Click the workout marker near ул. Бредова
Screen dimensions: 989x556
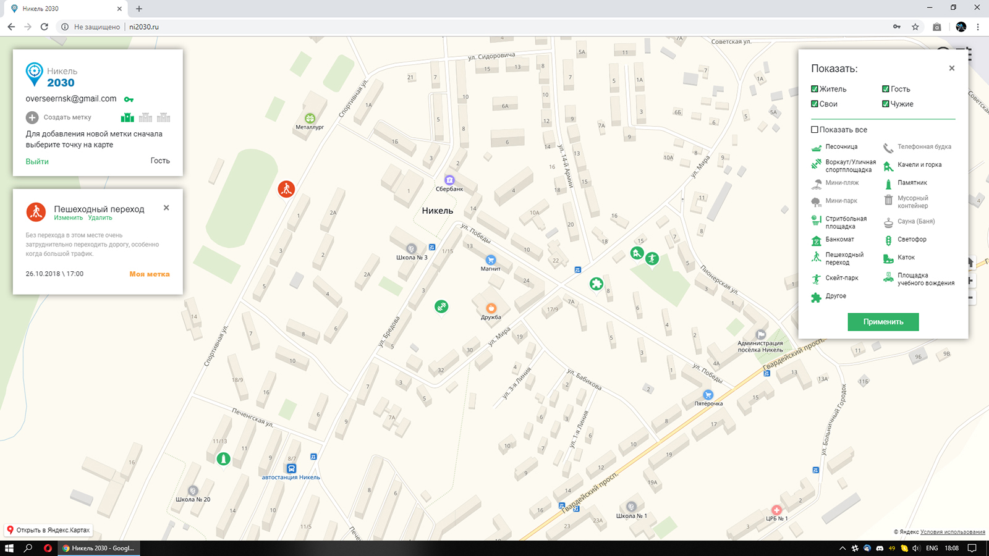point(441,306)
